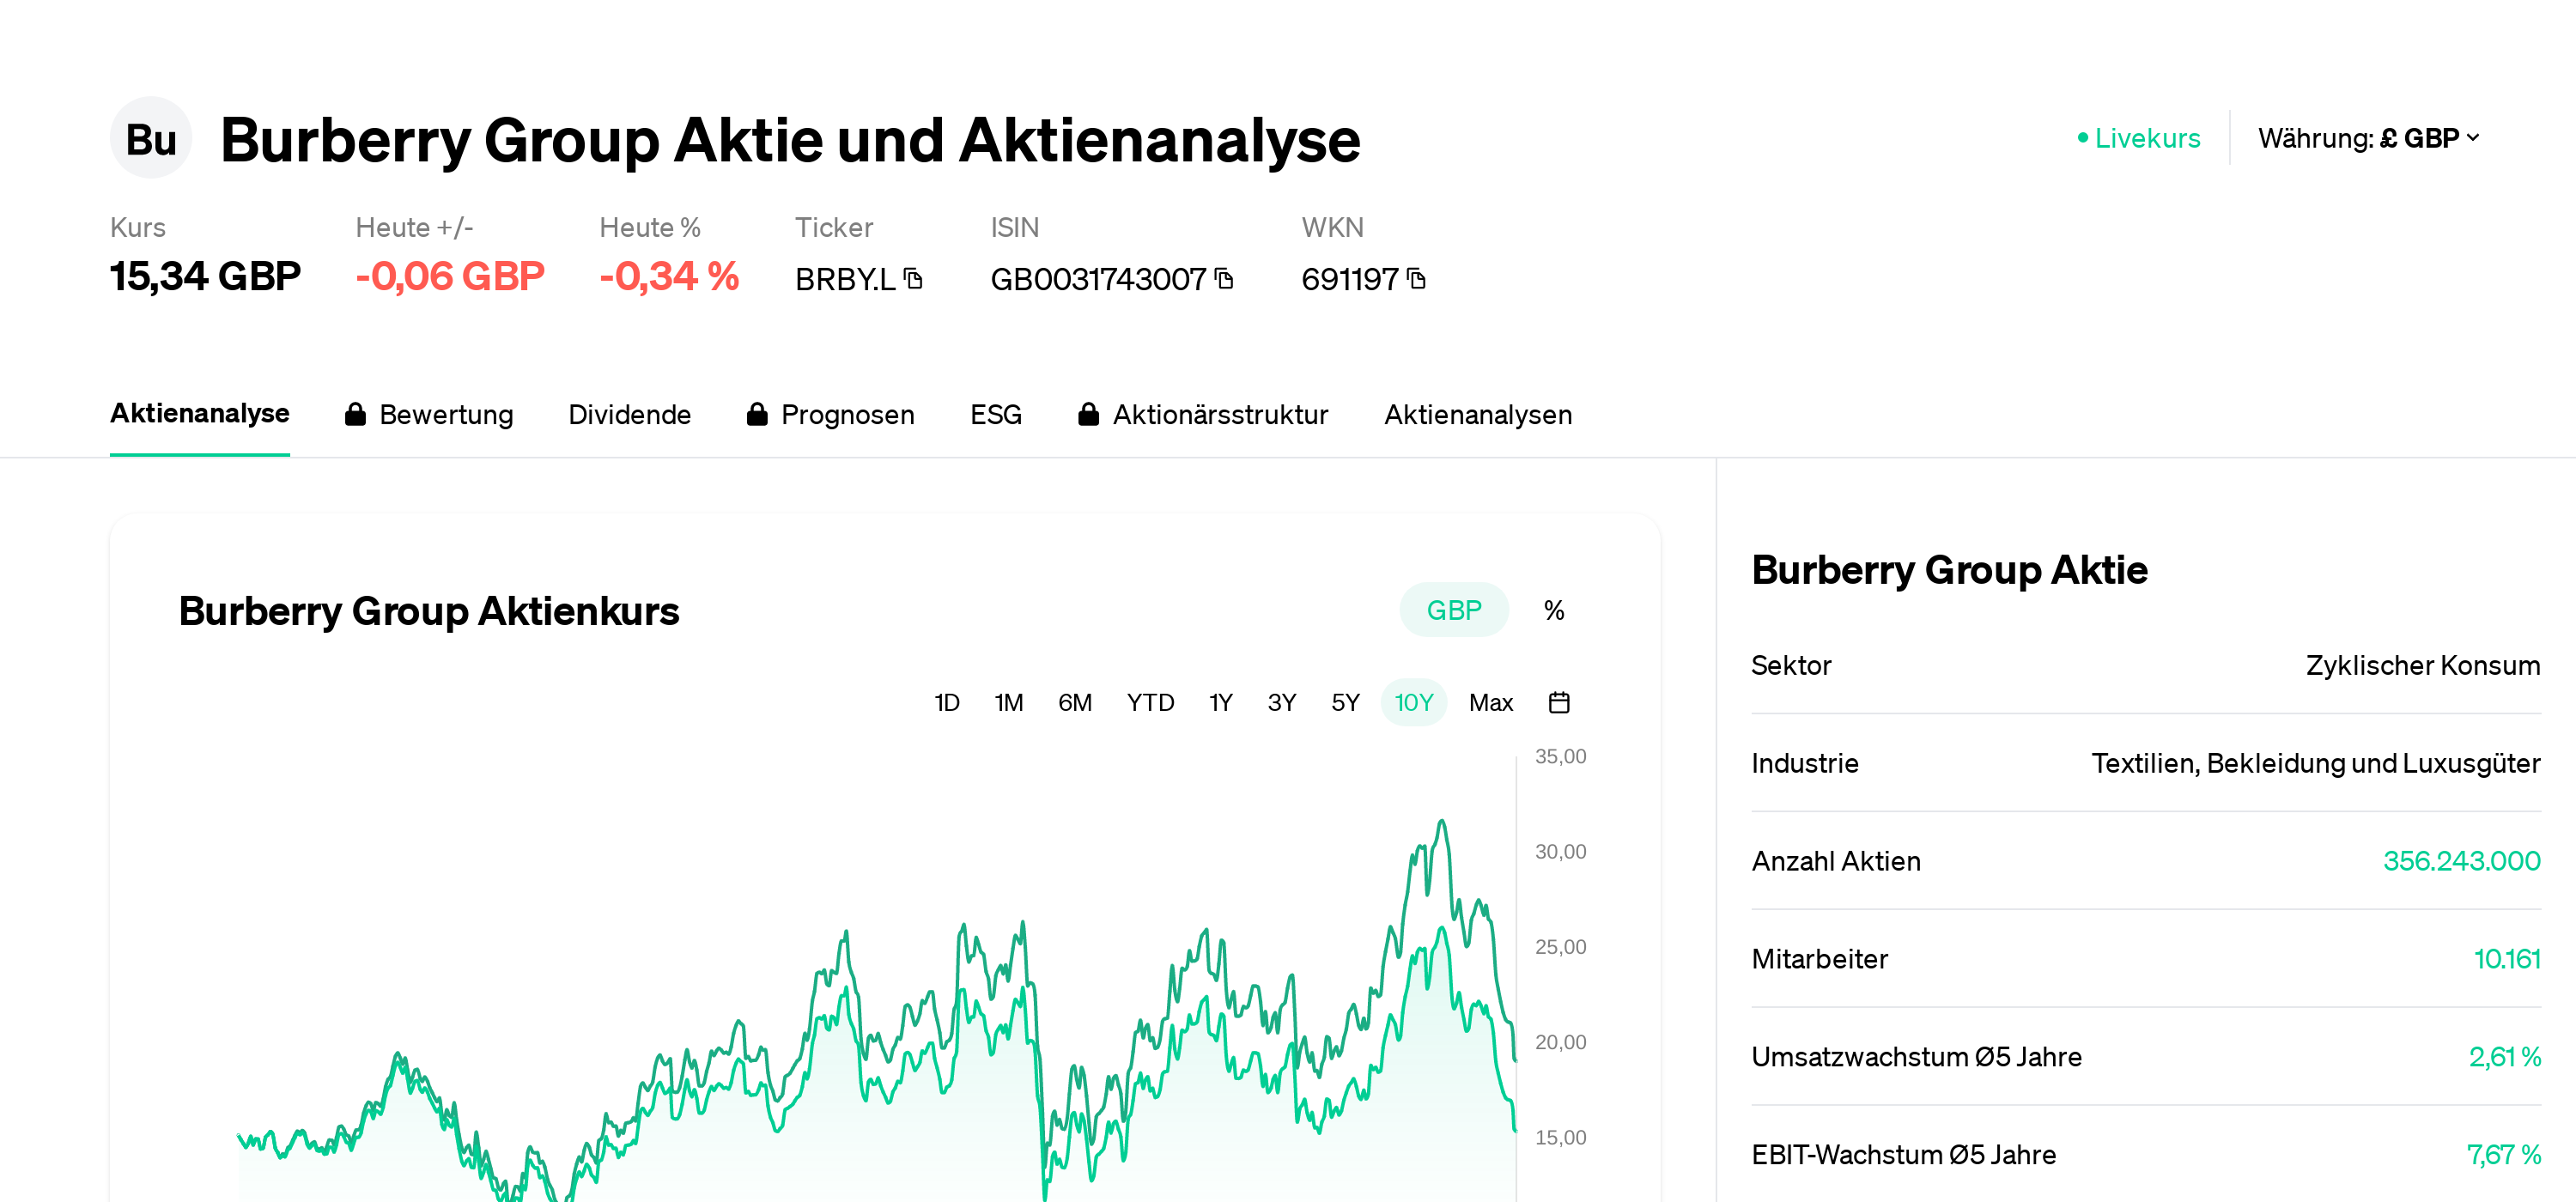The image size is (2576, 1202).
Task: Open the Aktienanalysen tab
Action: click(1478, 414)
